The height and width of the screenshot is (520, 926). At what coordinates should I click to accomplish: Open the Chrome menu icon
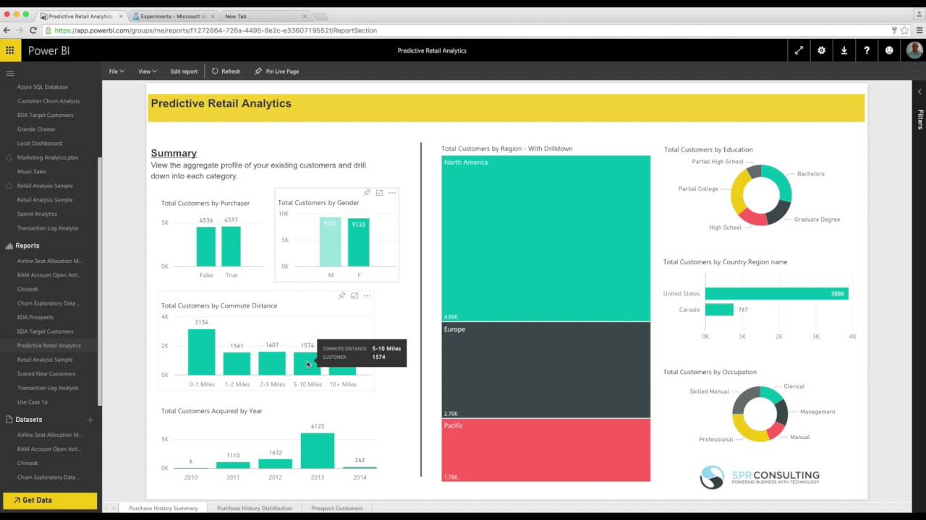click(x=919, y=30)
